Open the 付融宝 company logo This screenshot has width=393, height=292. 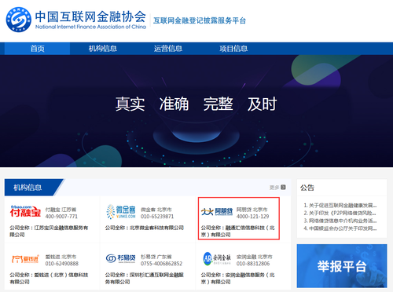pos(26,211)
